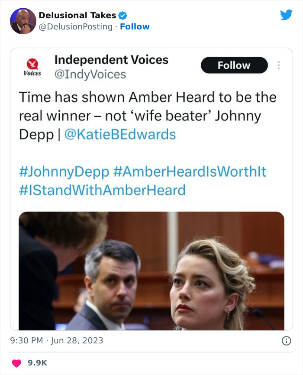Click the 9.9K likes count
The image size is (303, 375).
coord(37,363)
